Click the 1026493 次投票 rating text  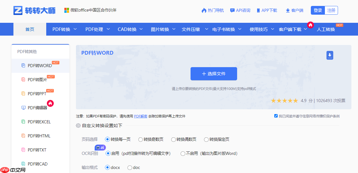pos(331,101)
